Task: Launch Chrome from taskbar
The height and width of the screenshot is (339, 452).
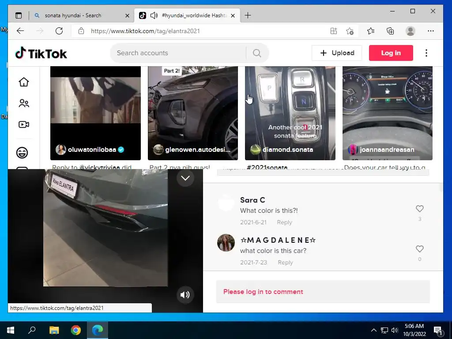Action: coord(76,330)
